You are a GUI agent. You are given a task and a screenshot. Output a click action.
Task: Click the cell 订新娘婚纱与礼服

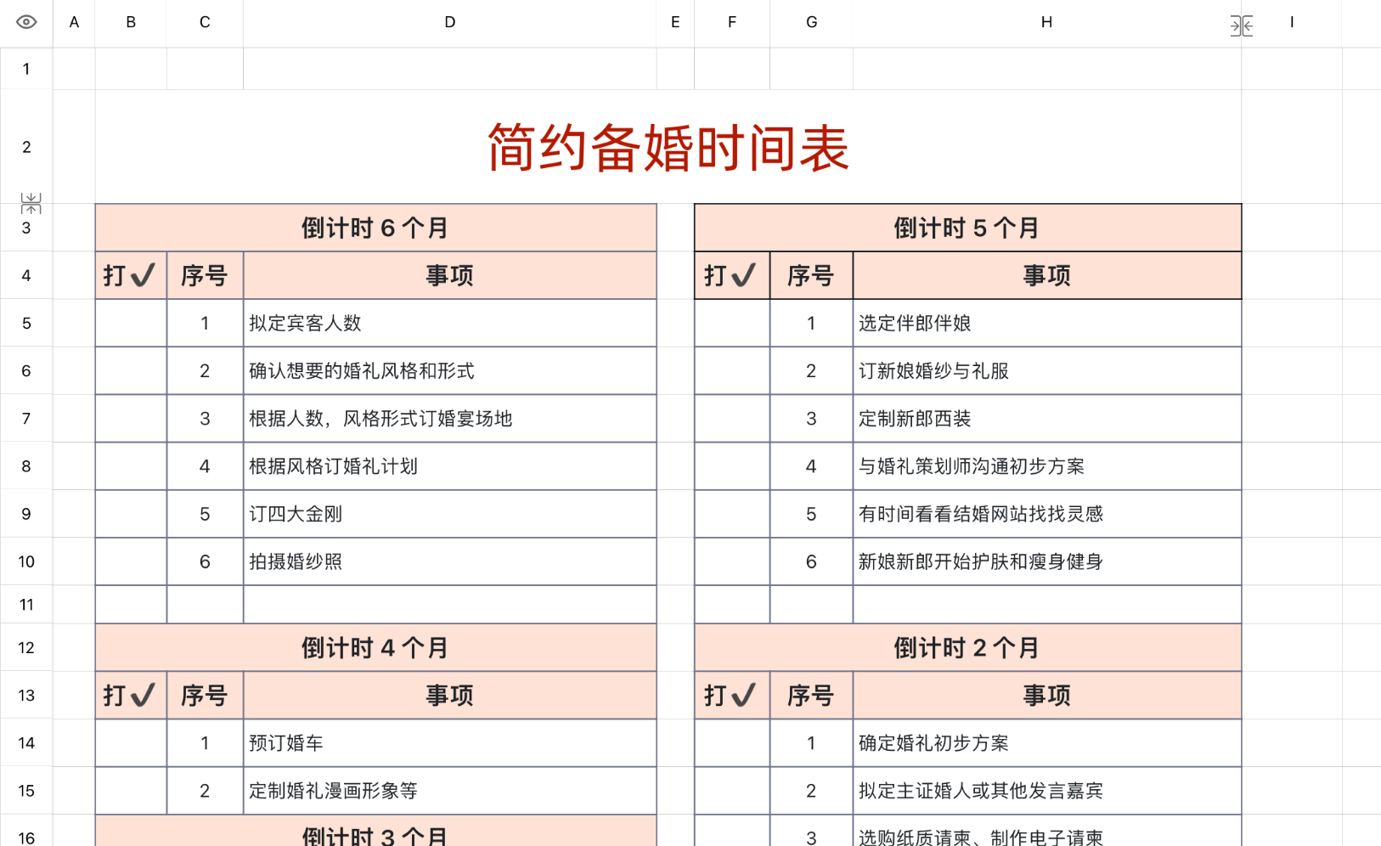1046,370
